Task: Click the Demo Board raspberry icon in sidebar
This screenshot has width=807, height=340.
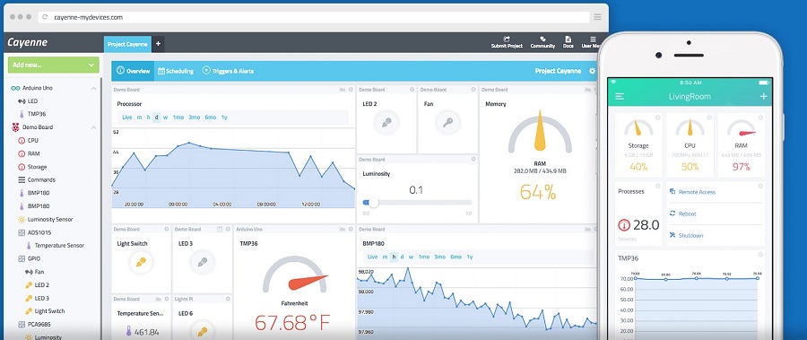Action: (15, 127)
